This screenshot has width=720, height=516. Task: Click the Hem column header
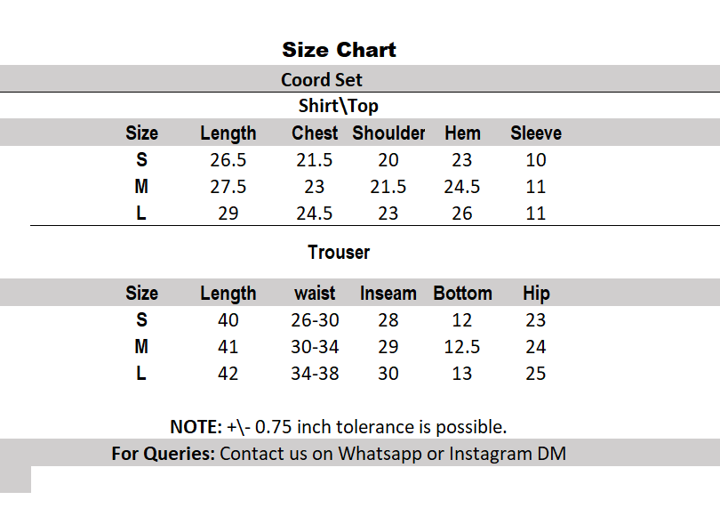(462, 133)
